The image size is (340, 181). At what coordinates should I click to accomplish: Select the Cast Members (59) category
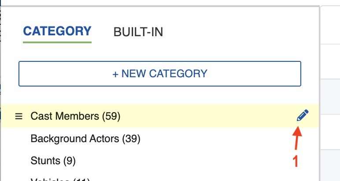coord(75,116)
